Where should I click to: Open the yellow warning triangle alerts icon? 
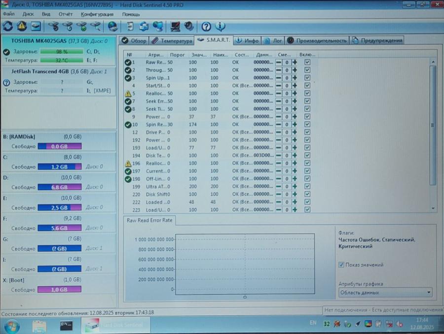coord(22,26)
